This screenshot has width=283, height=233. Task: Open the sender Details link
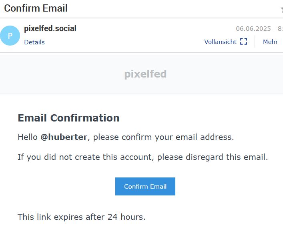click(34, 42)
